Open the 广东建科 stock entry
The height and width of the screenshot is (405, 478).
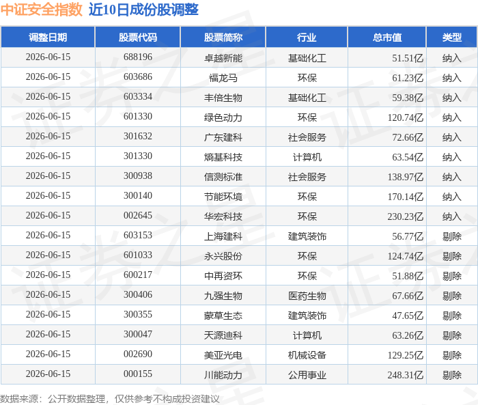(x=223, y=137)
